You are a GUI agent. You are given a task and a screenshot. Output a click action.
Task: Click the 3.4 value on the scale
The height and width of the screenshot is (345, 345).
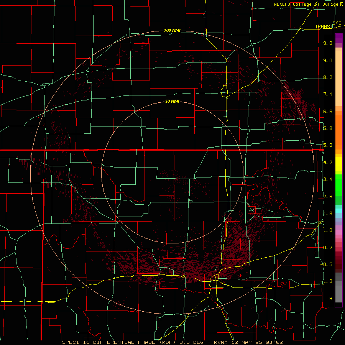click(328, 179)
